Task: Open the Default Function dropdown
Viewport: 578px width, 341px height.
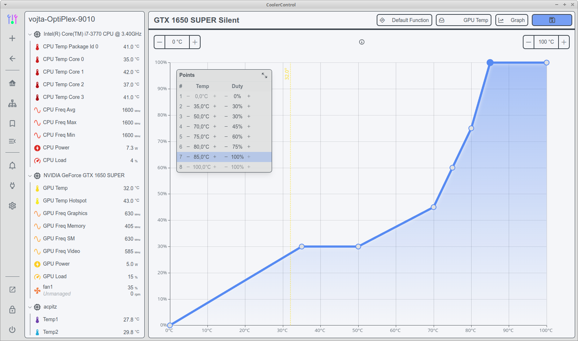Action: [x=404, y=20]
